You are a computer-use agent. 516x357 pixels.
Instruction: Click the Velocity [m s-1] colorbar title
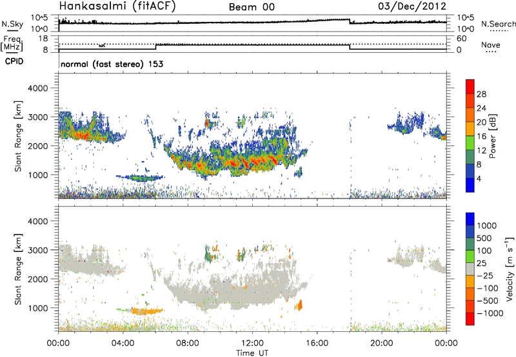[x=510, y=269]
